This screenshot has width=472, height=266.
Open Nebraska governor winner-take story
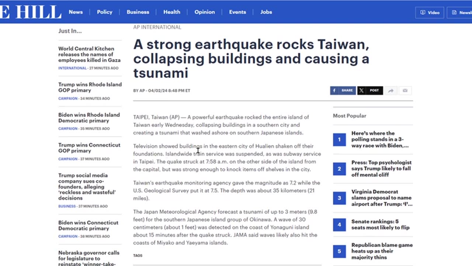click(89, 258)
